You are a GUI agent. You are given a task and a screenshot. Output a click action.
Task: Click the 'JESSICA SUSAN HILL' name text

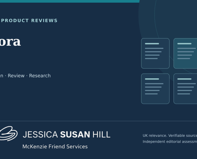(66, 134)
